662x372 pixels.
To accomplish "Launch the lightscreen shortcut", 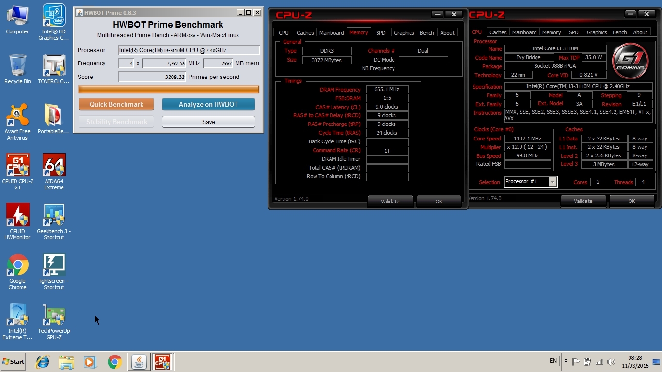I will tap(54, 272).
